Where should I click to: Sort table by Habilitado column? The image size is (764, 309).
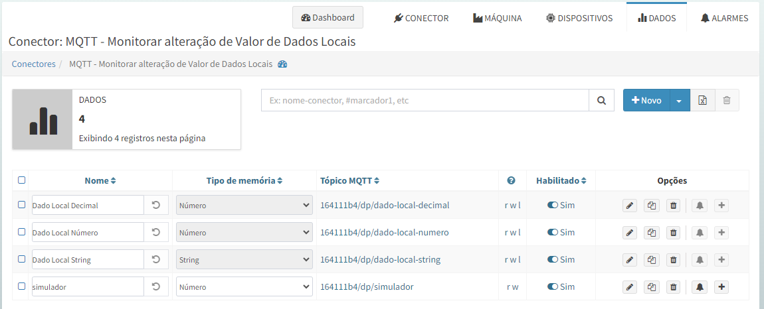click(561, 180)
